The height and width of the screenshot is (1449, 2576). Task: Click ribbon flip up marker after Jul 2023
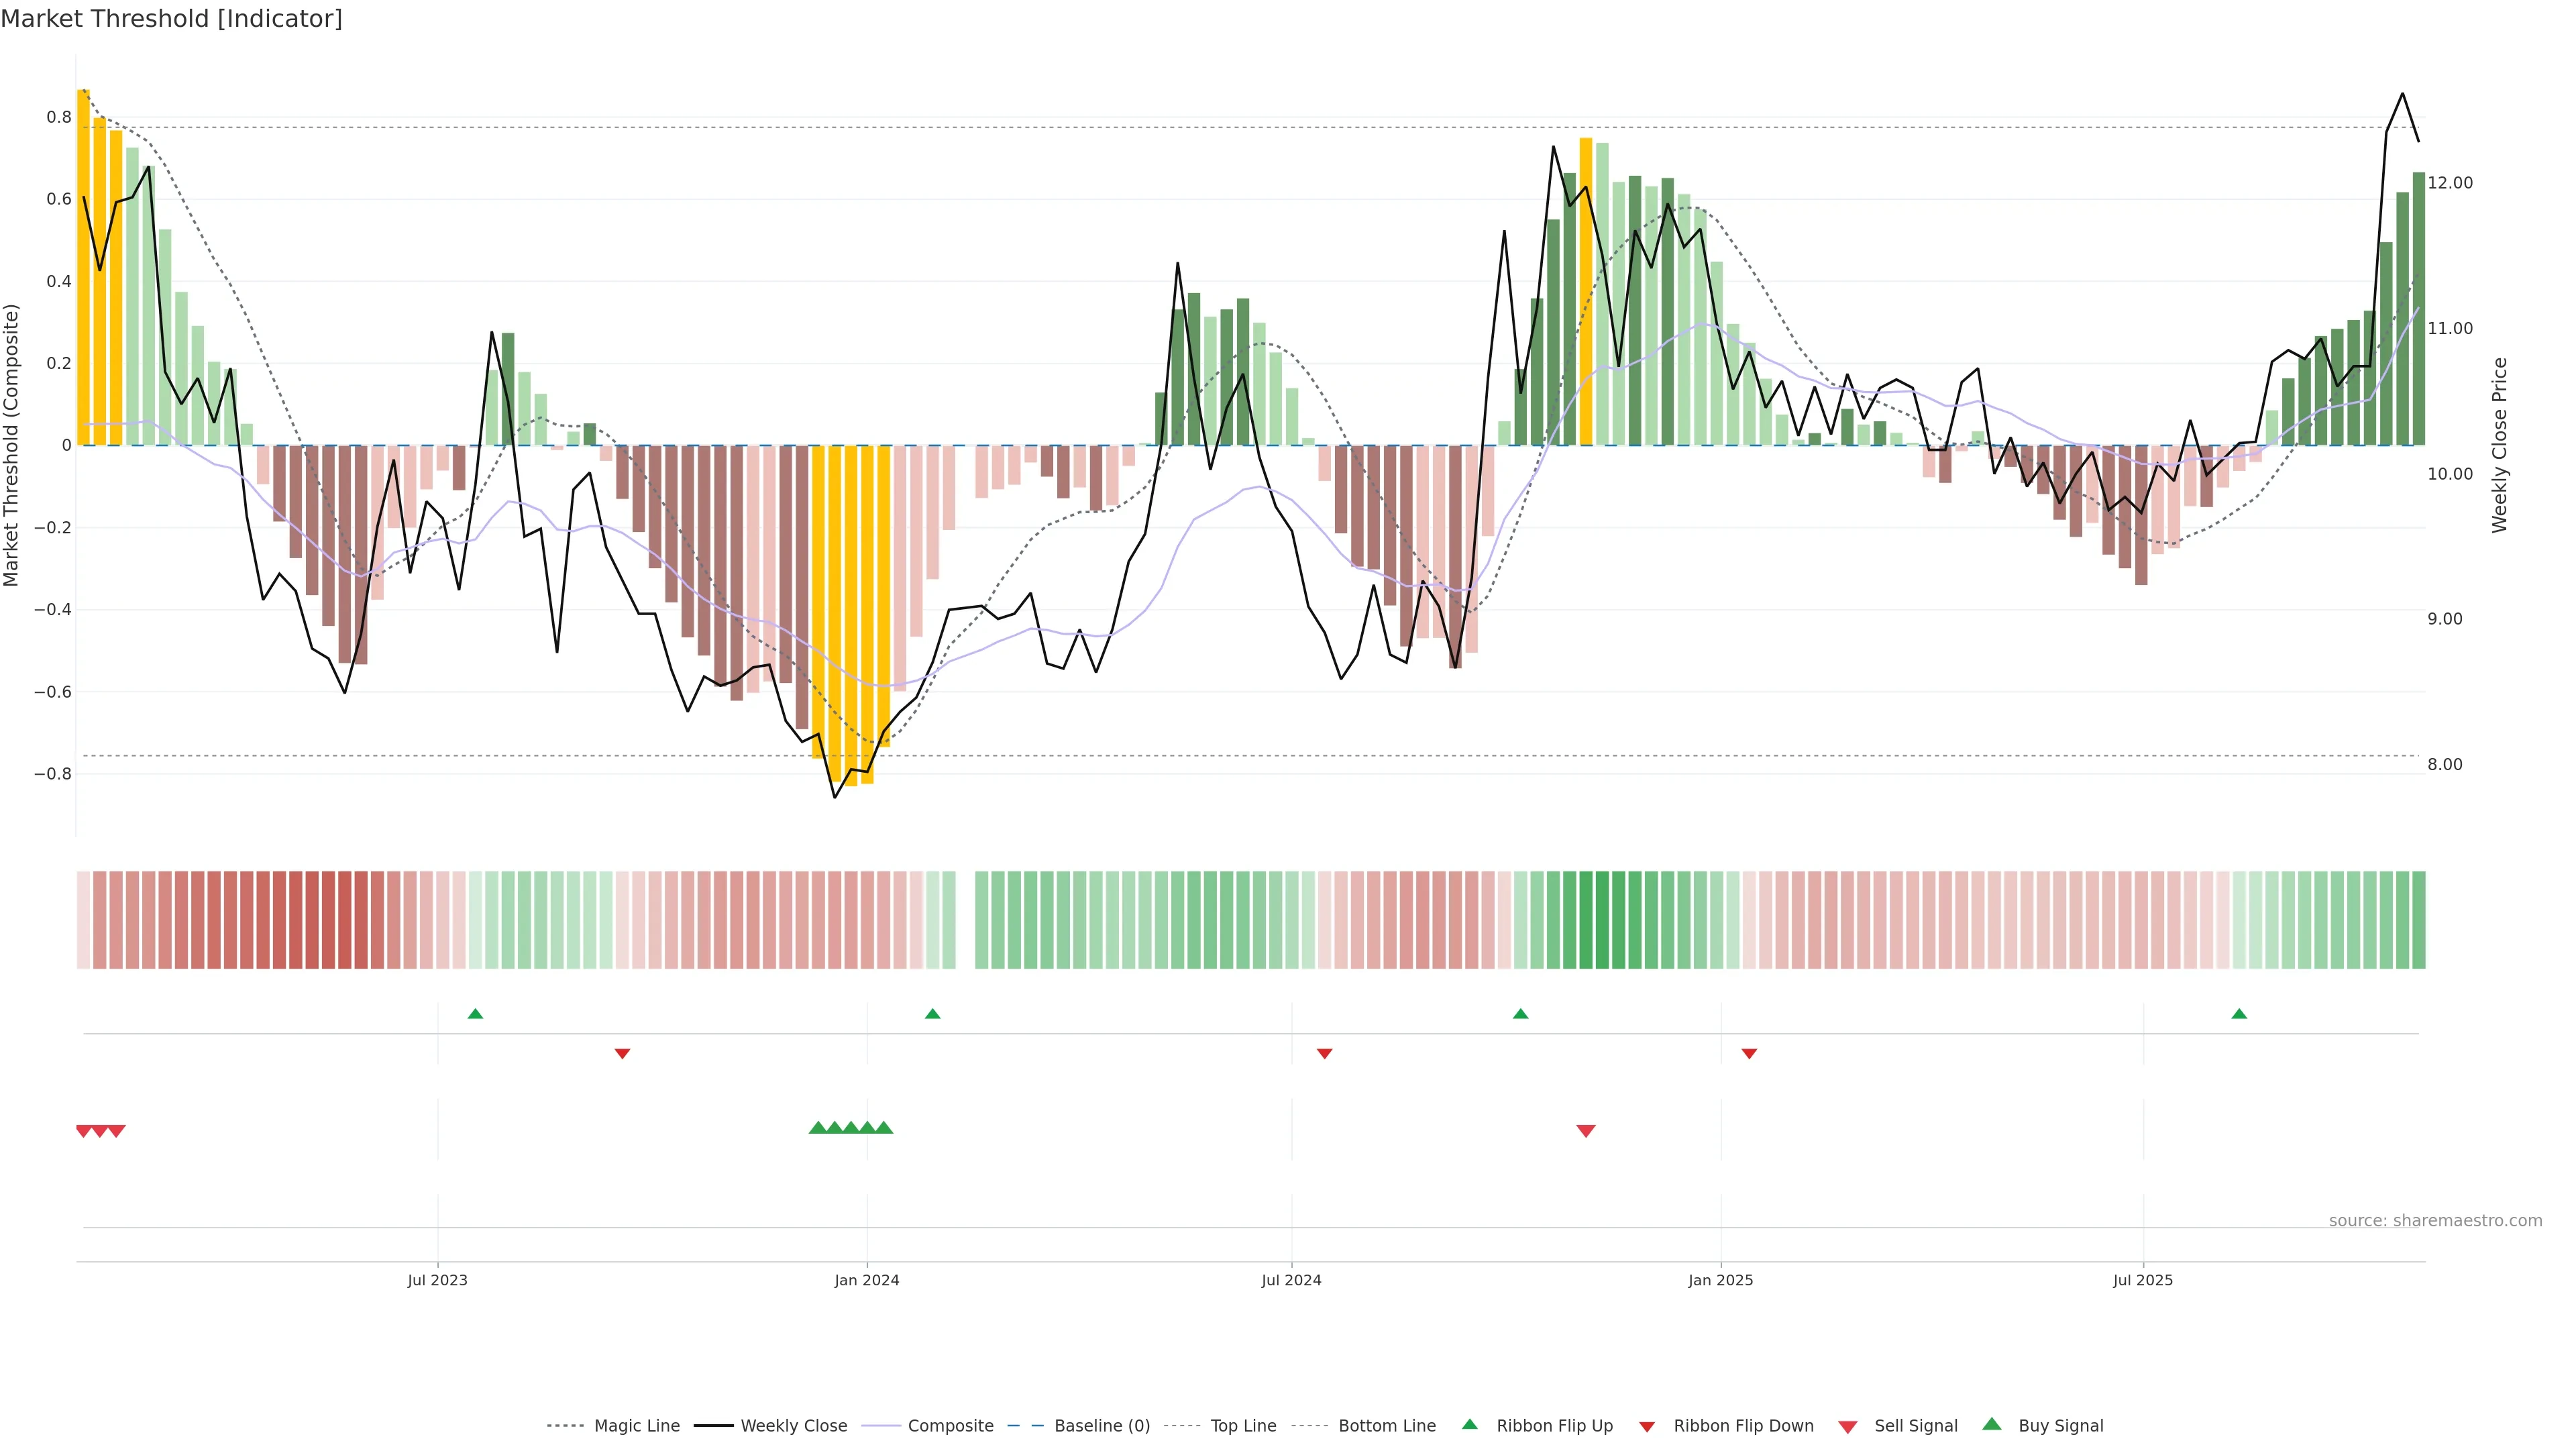point(475,1014)
